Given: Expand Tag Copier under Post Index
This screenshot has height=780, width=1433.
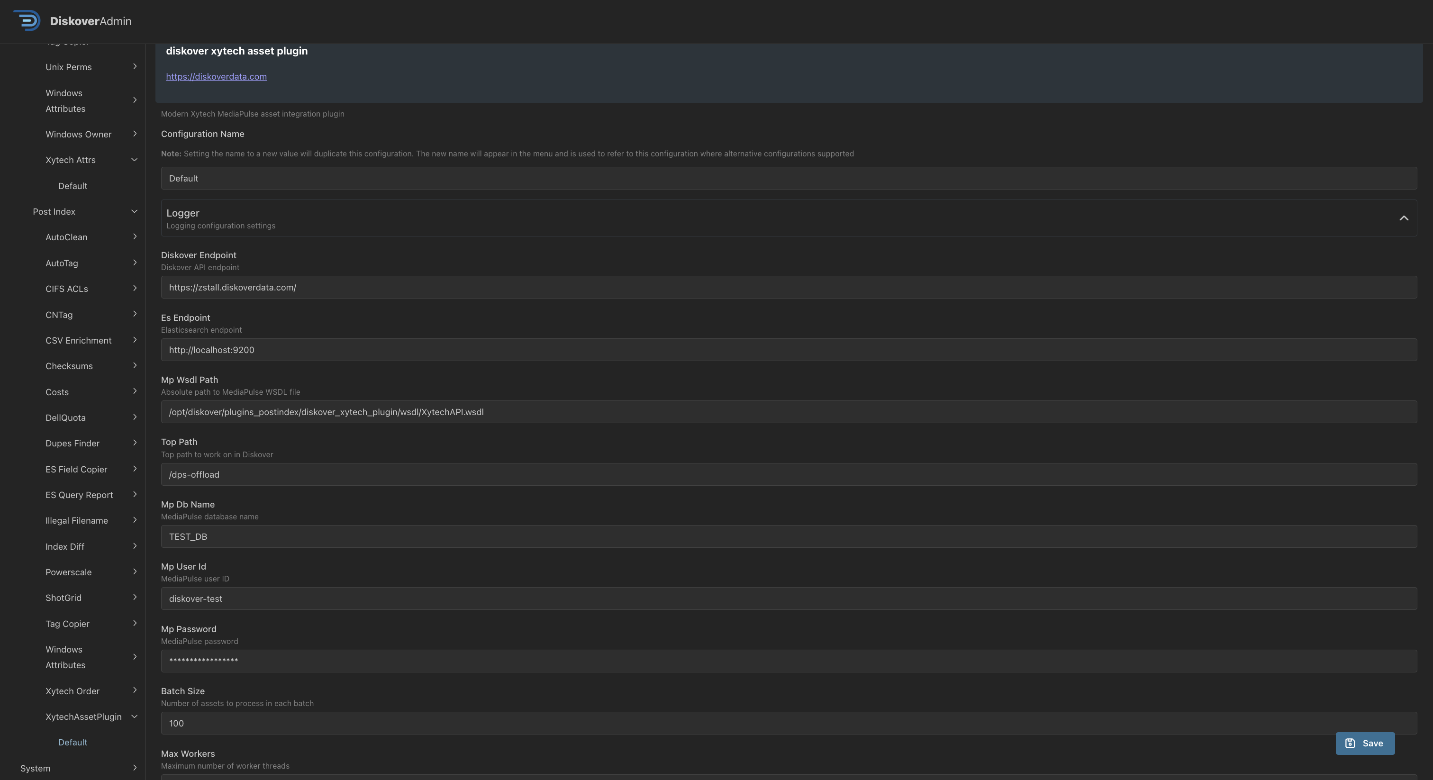Looking at the screenshot, I should tap(91, 624).
